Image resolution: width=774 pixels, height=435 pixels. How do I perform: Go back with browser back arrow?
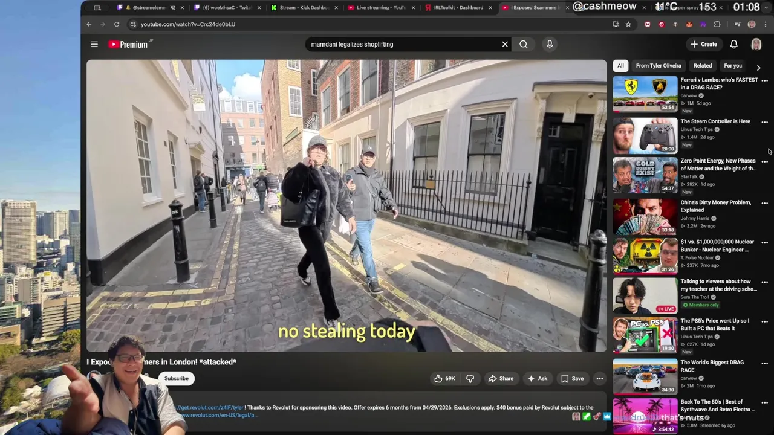tap(89, 24)
